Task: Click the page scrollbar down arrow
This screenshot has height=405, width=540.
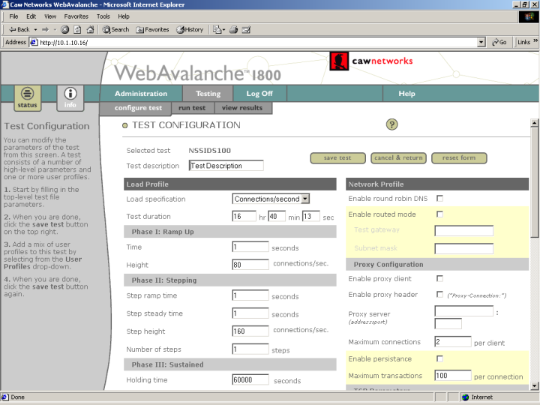Action: click(x=534, y=385)
